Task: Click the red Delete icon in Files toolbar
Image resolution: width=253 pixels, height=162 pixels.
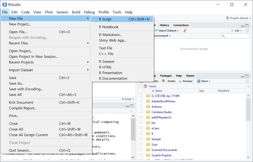Action: [163, 81]
